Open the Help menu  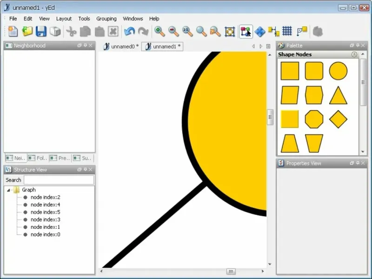(x=154, y=19)
